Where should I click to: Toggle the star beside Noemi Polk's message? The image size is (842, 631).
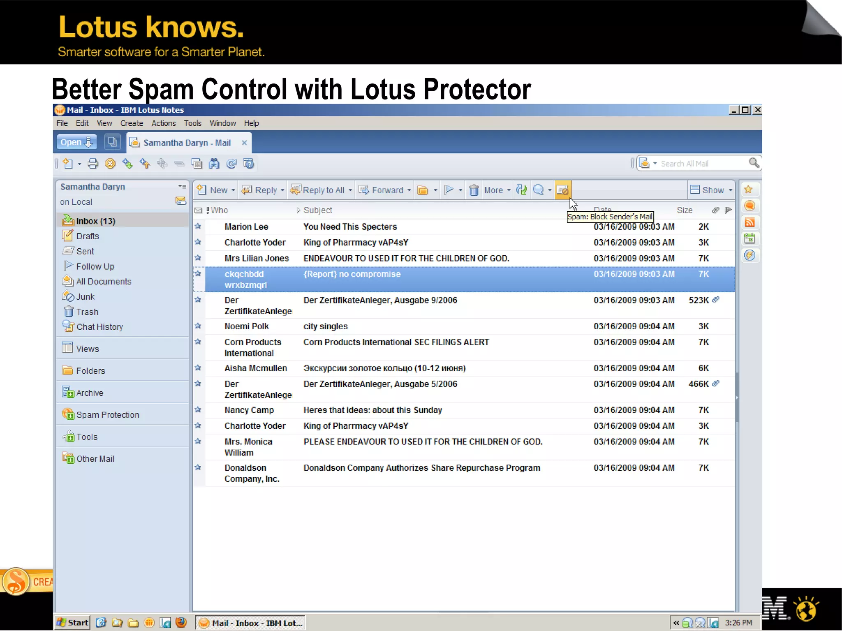pyautogui.click(x=198, y=326)
